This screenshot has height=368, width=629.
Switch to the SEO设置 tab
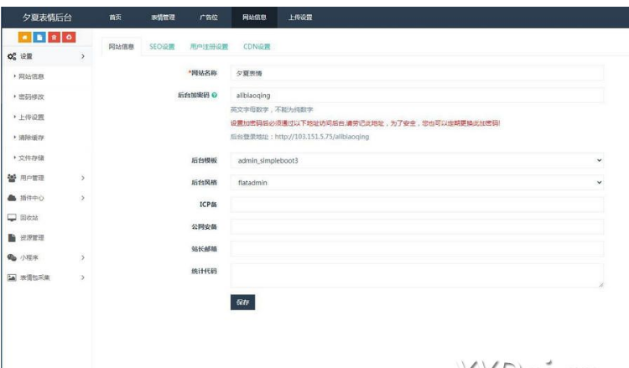coord(162,47)
